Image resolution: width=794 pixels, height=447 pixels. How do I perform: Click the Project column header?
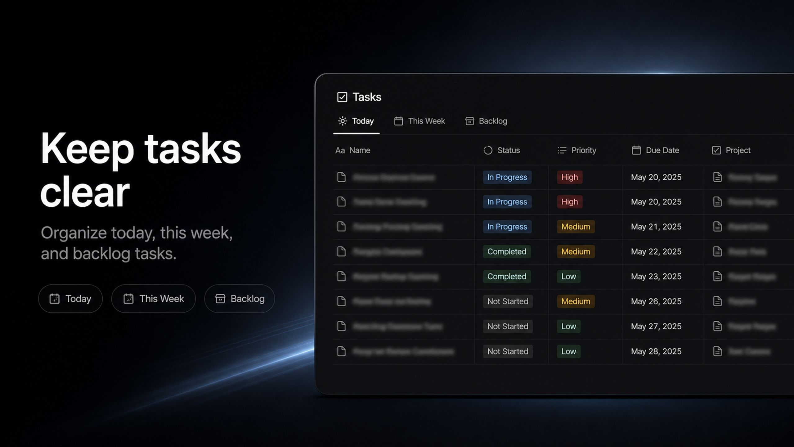tap(731, 150)
